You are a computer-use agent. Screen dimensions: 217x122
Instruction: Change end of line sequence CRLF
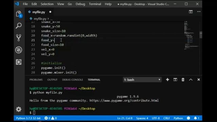(x=166, y=118)
